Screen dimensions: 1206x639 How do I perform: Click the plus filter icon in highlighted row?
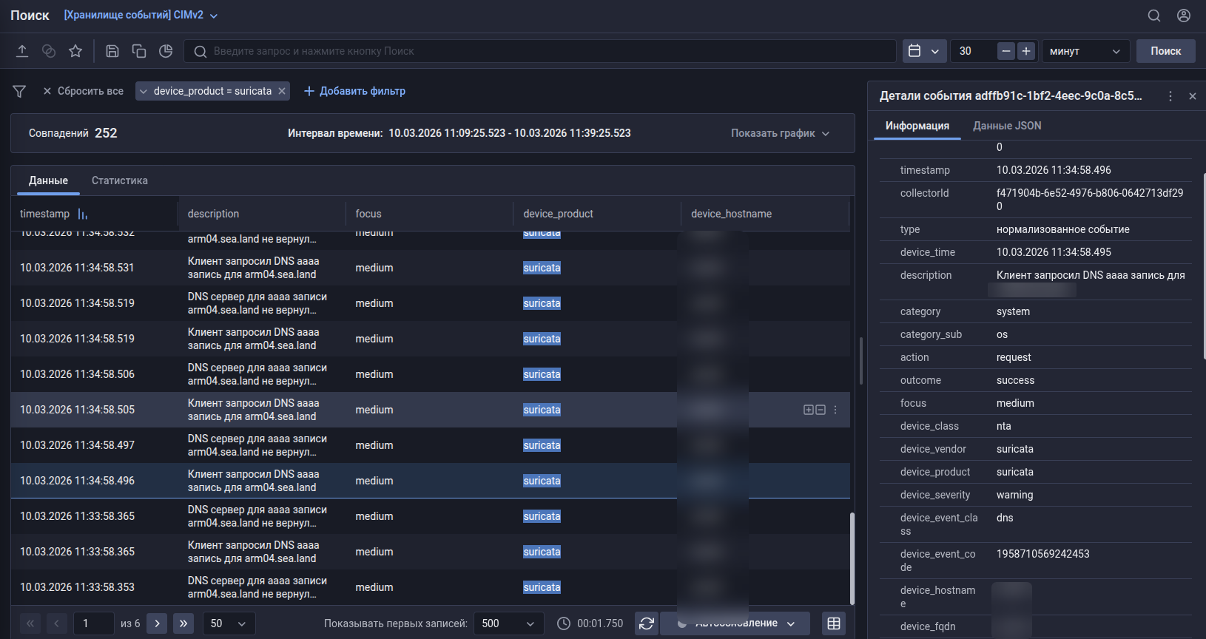tap(809, 410)
